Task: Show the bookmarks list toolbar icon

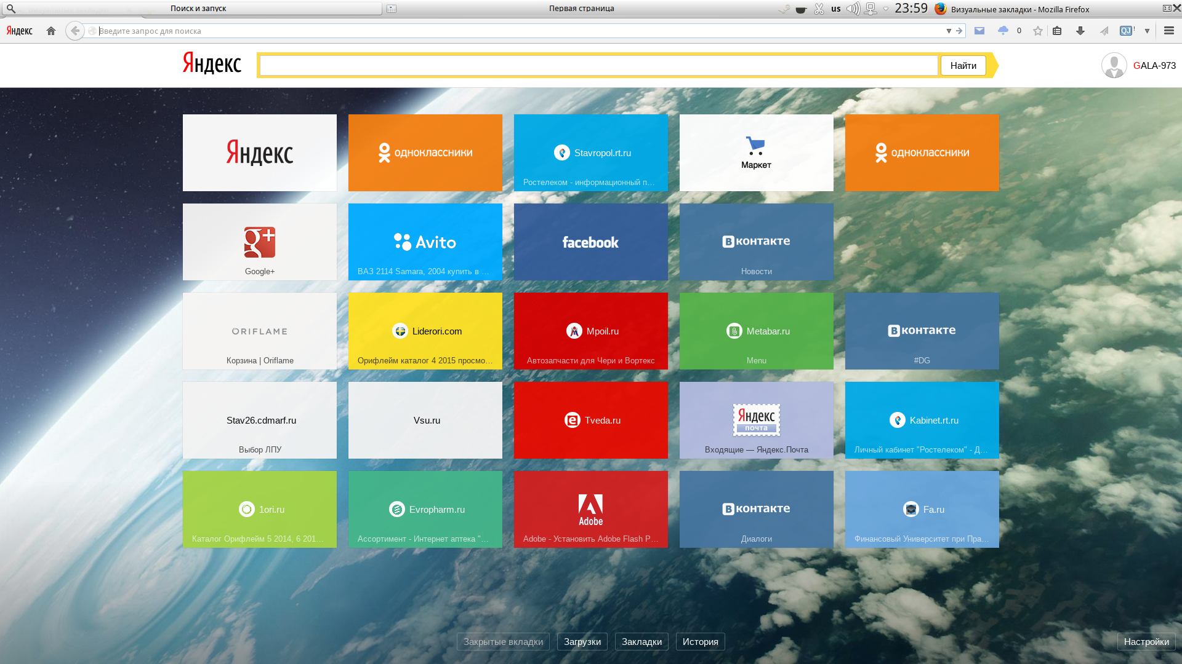Action: click(x=1057, y=31)
